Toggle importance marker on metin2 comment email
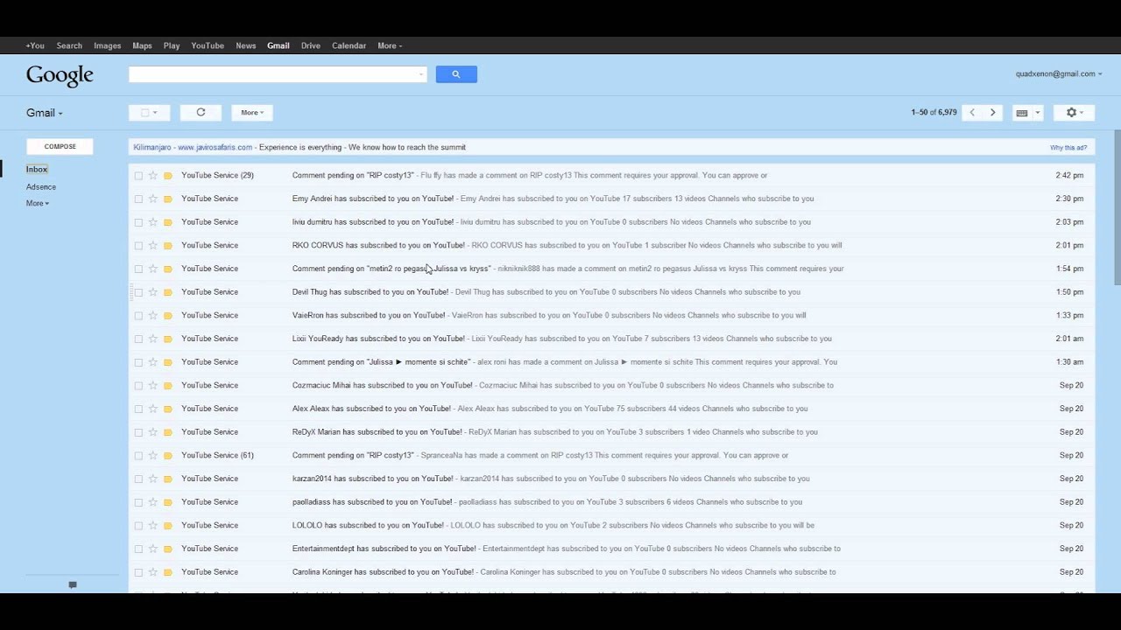Screen dimensions: 1121x630 pos(168,269)
